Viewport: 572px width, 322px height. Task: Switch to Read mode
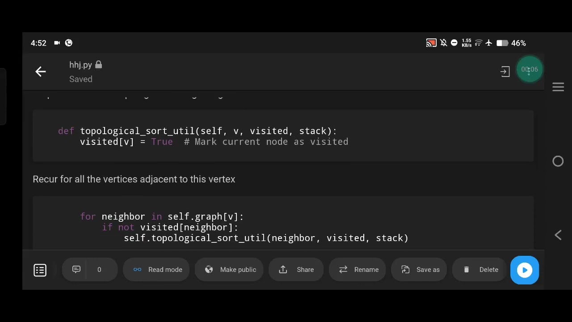click(x=156, y=270)
